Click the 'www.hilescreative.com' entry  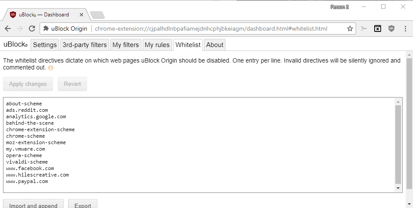38,175
